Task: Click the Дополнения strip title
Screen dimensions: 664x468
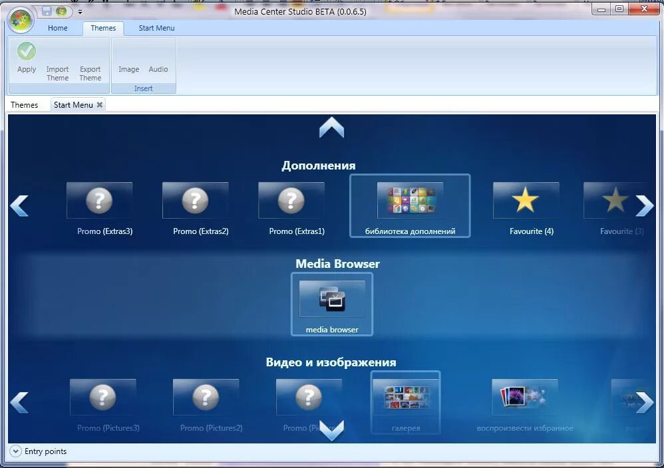Action: (319, 166)
